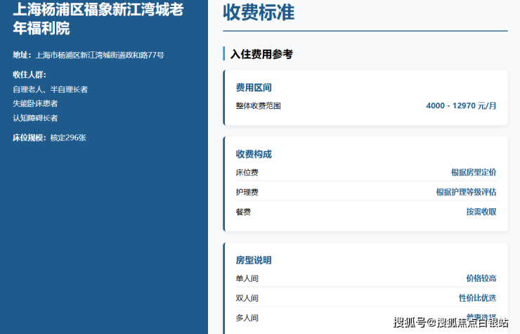The height and width of the screenshot is (334, 520).
Task: Select the line 自理老人、半自理长者
Action: click(x=50, y=89)
